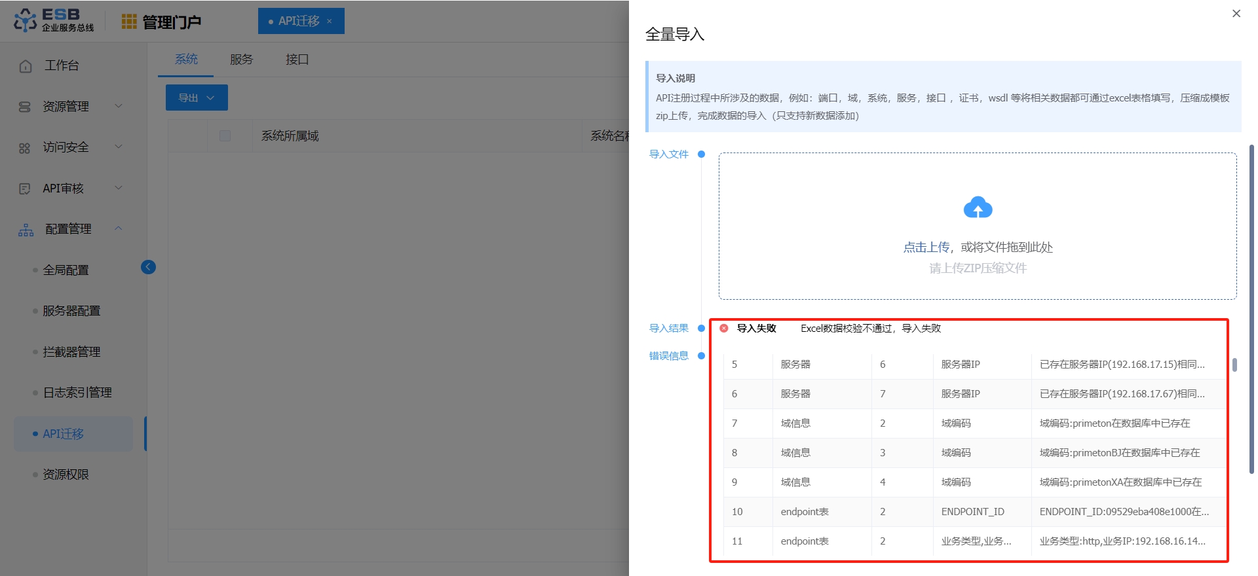1258x576 pixels.
Task: Click error text for IP 192.168.17.15
Action: pos(1122,365)
